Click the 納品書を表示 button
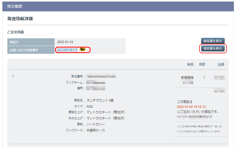The image size is (236, 147). coord(213,41)
